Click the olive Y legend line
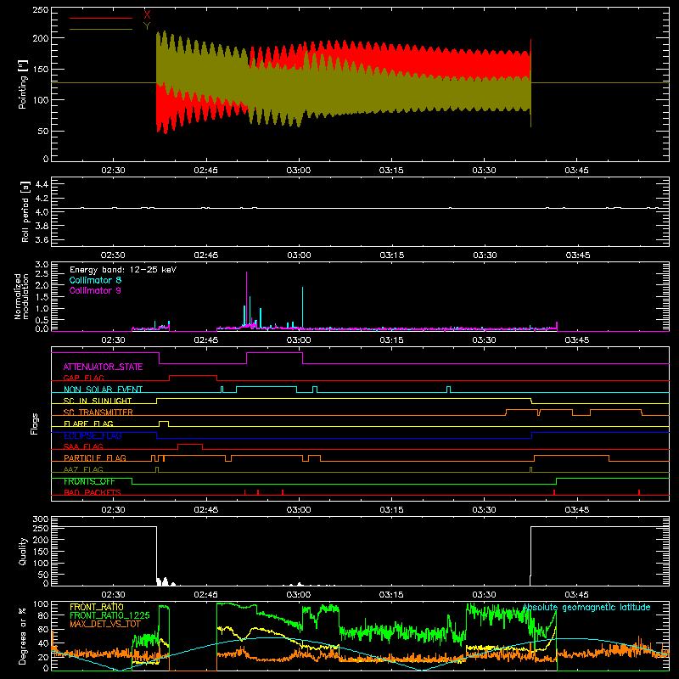Screen dimensions: 679x679 pos(101,29)
